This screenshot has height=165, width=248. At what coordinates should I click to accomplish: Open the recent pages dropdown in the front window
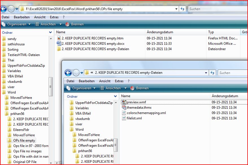coord(82,73)
